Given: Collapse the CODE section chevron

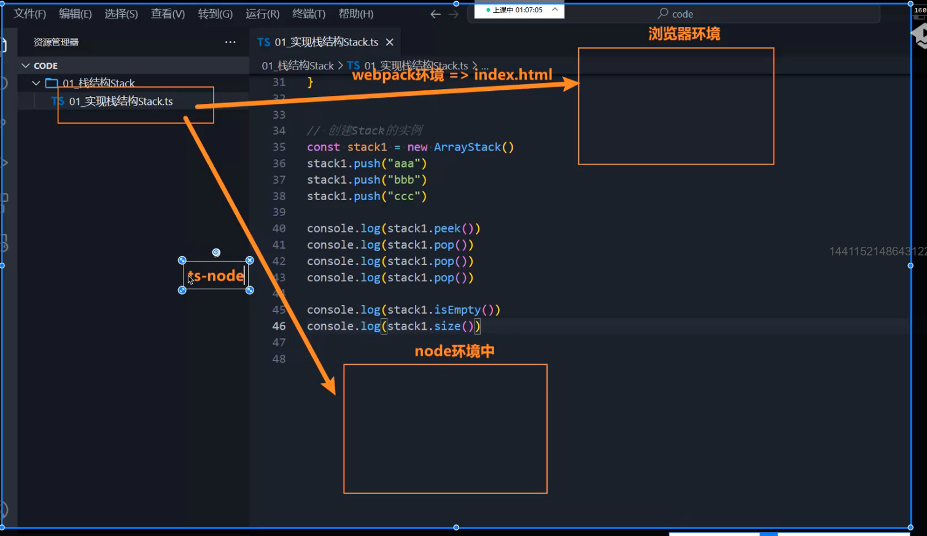Looking at the screenshot, I should point(25,65).
